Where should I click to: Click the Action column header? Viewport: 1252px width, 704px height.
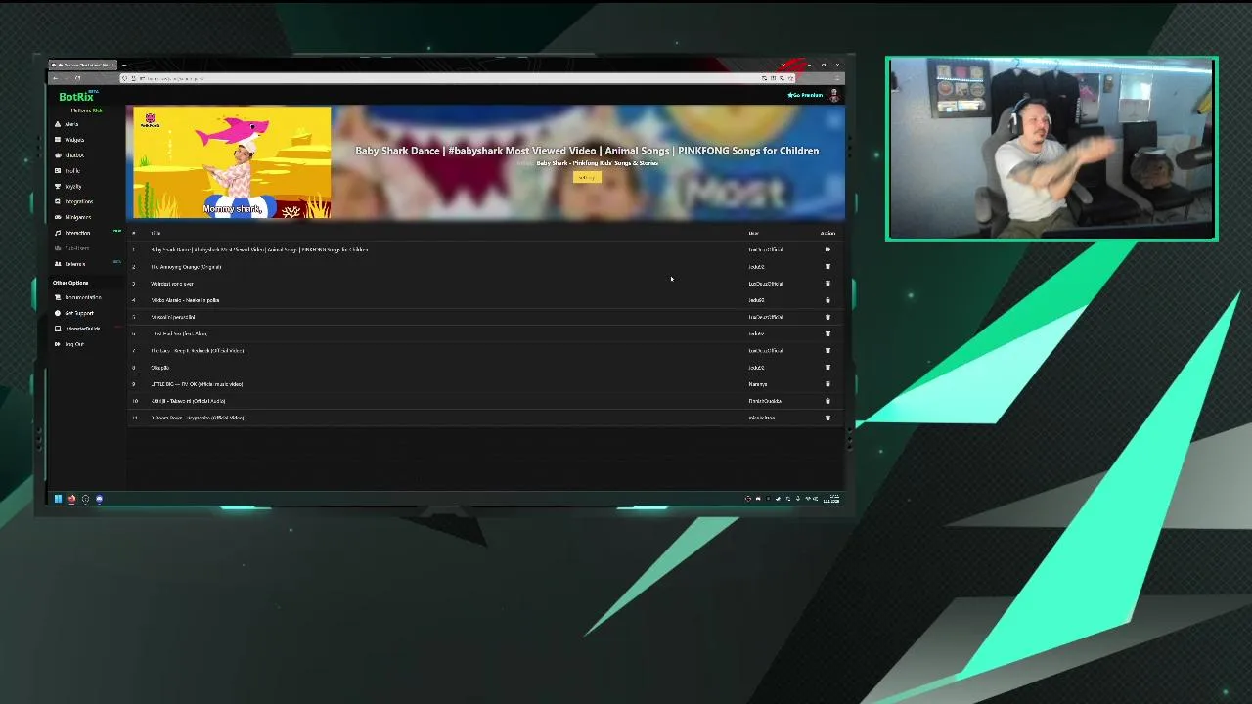(827, 233)
